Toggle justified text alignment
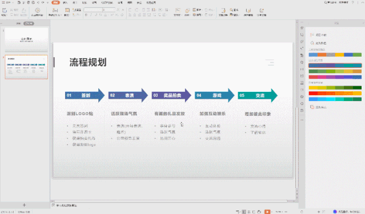Viewport: 365px width, 214px height. click(144, 15)
